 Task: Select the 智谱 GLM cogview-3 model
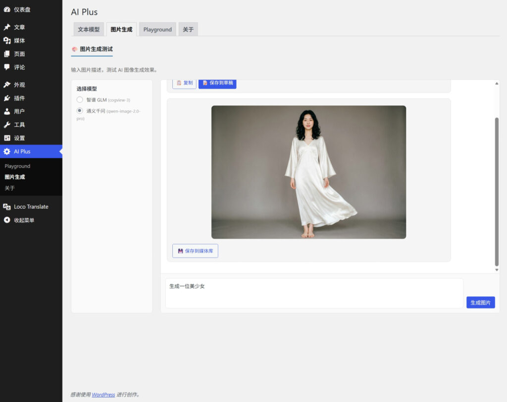tap(80, 100)
